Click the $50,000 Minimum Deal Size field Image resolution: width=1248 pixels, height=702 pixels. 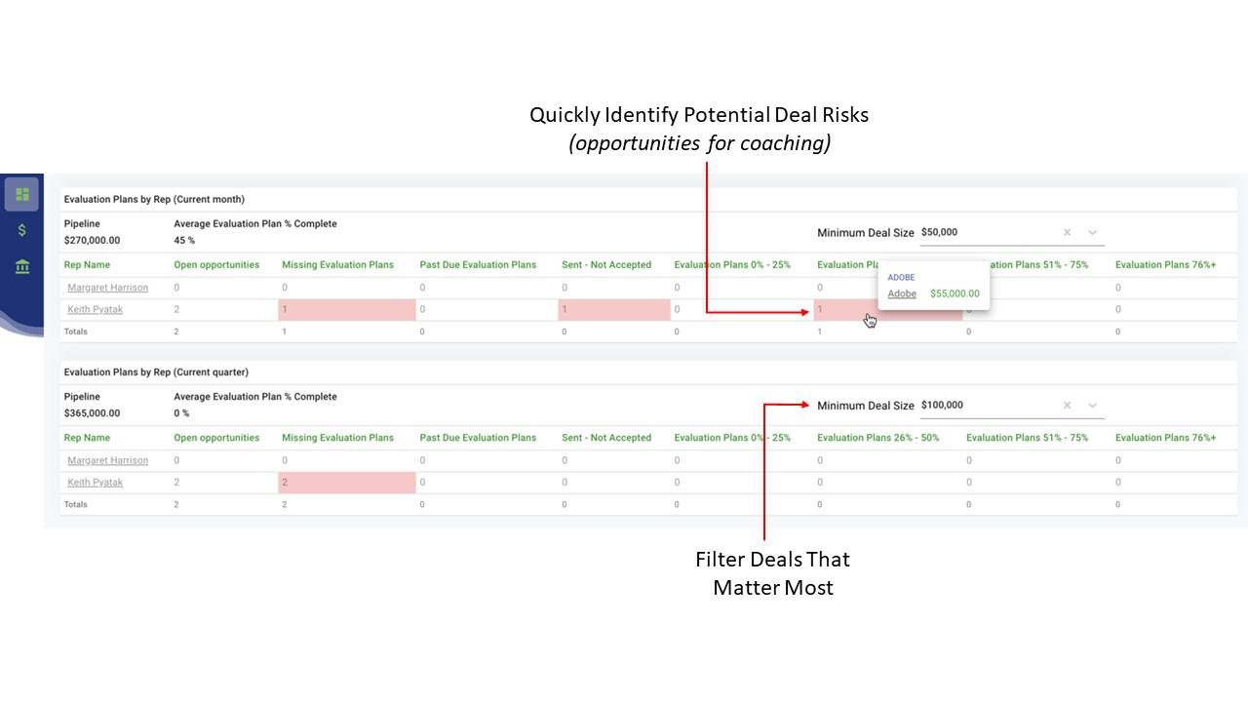[x=985, y=233]
